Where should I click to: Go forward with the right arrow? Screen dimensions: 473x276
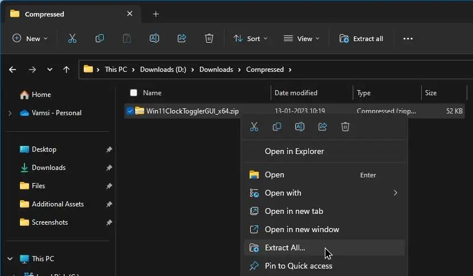pyautogui.click(x=32, y=70)
